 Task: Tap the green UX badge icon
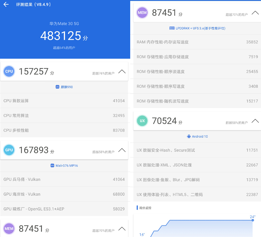pos(142,121)
